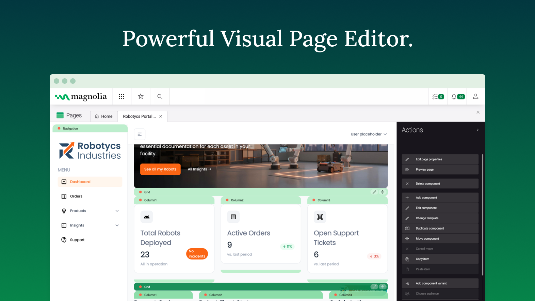Viewport: 535px width, 301px height.
Task: Click the favorites star icon
Action: pos(141,97)
